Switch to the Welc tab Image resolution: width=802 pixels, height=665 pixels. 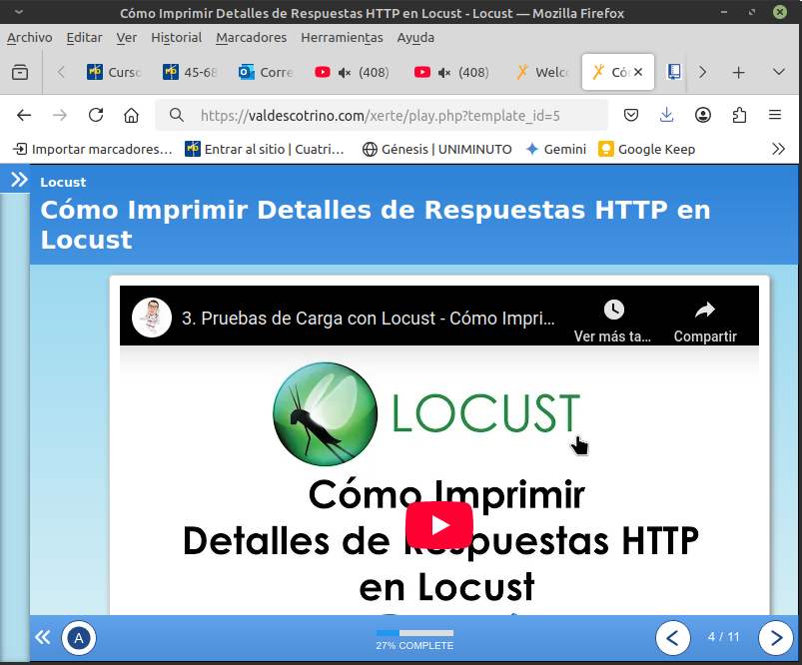(x=543, y=72)
